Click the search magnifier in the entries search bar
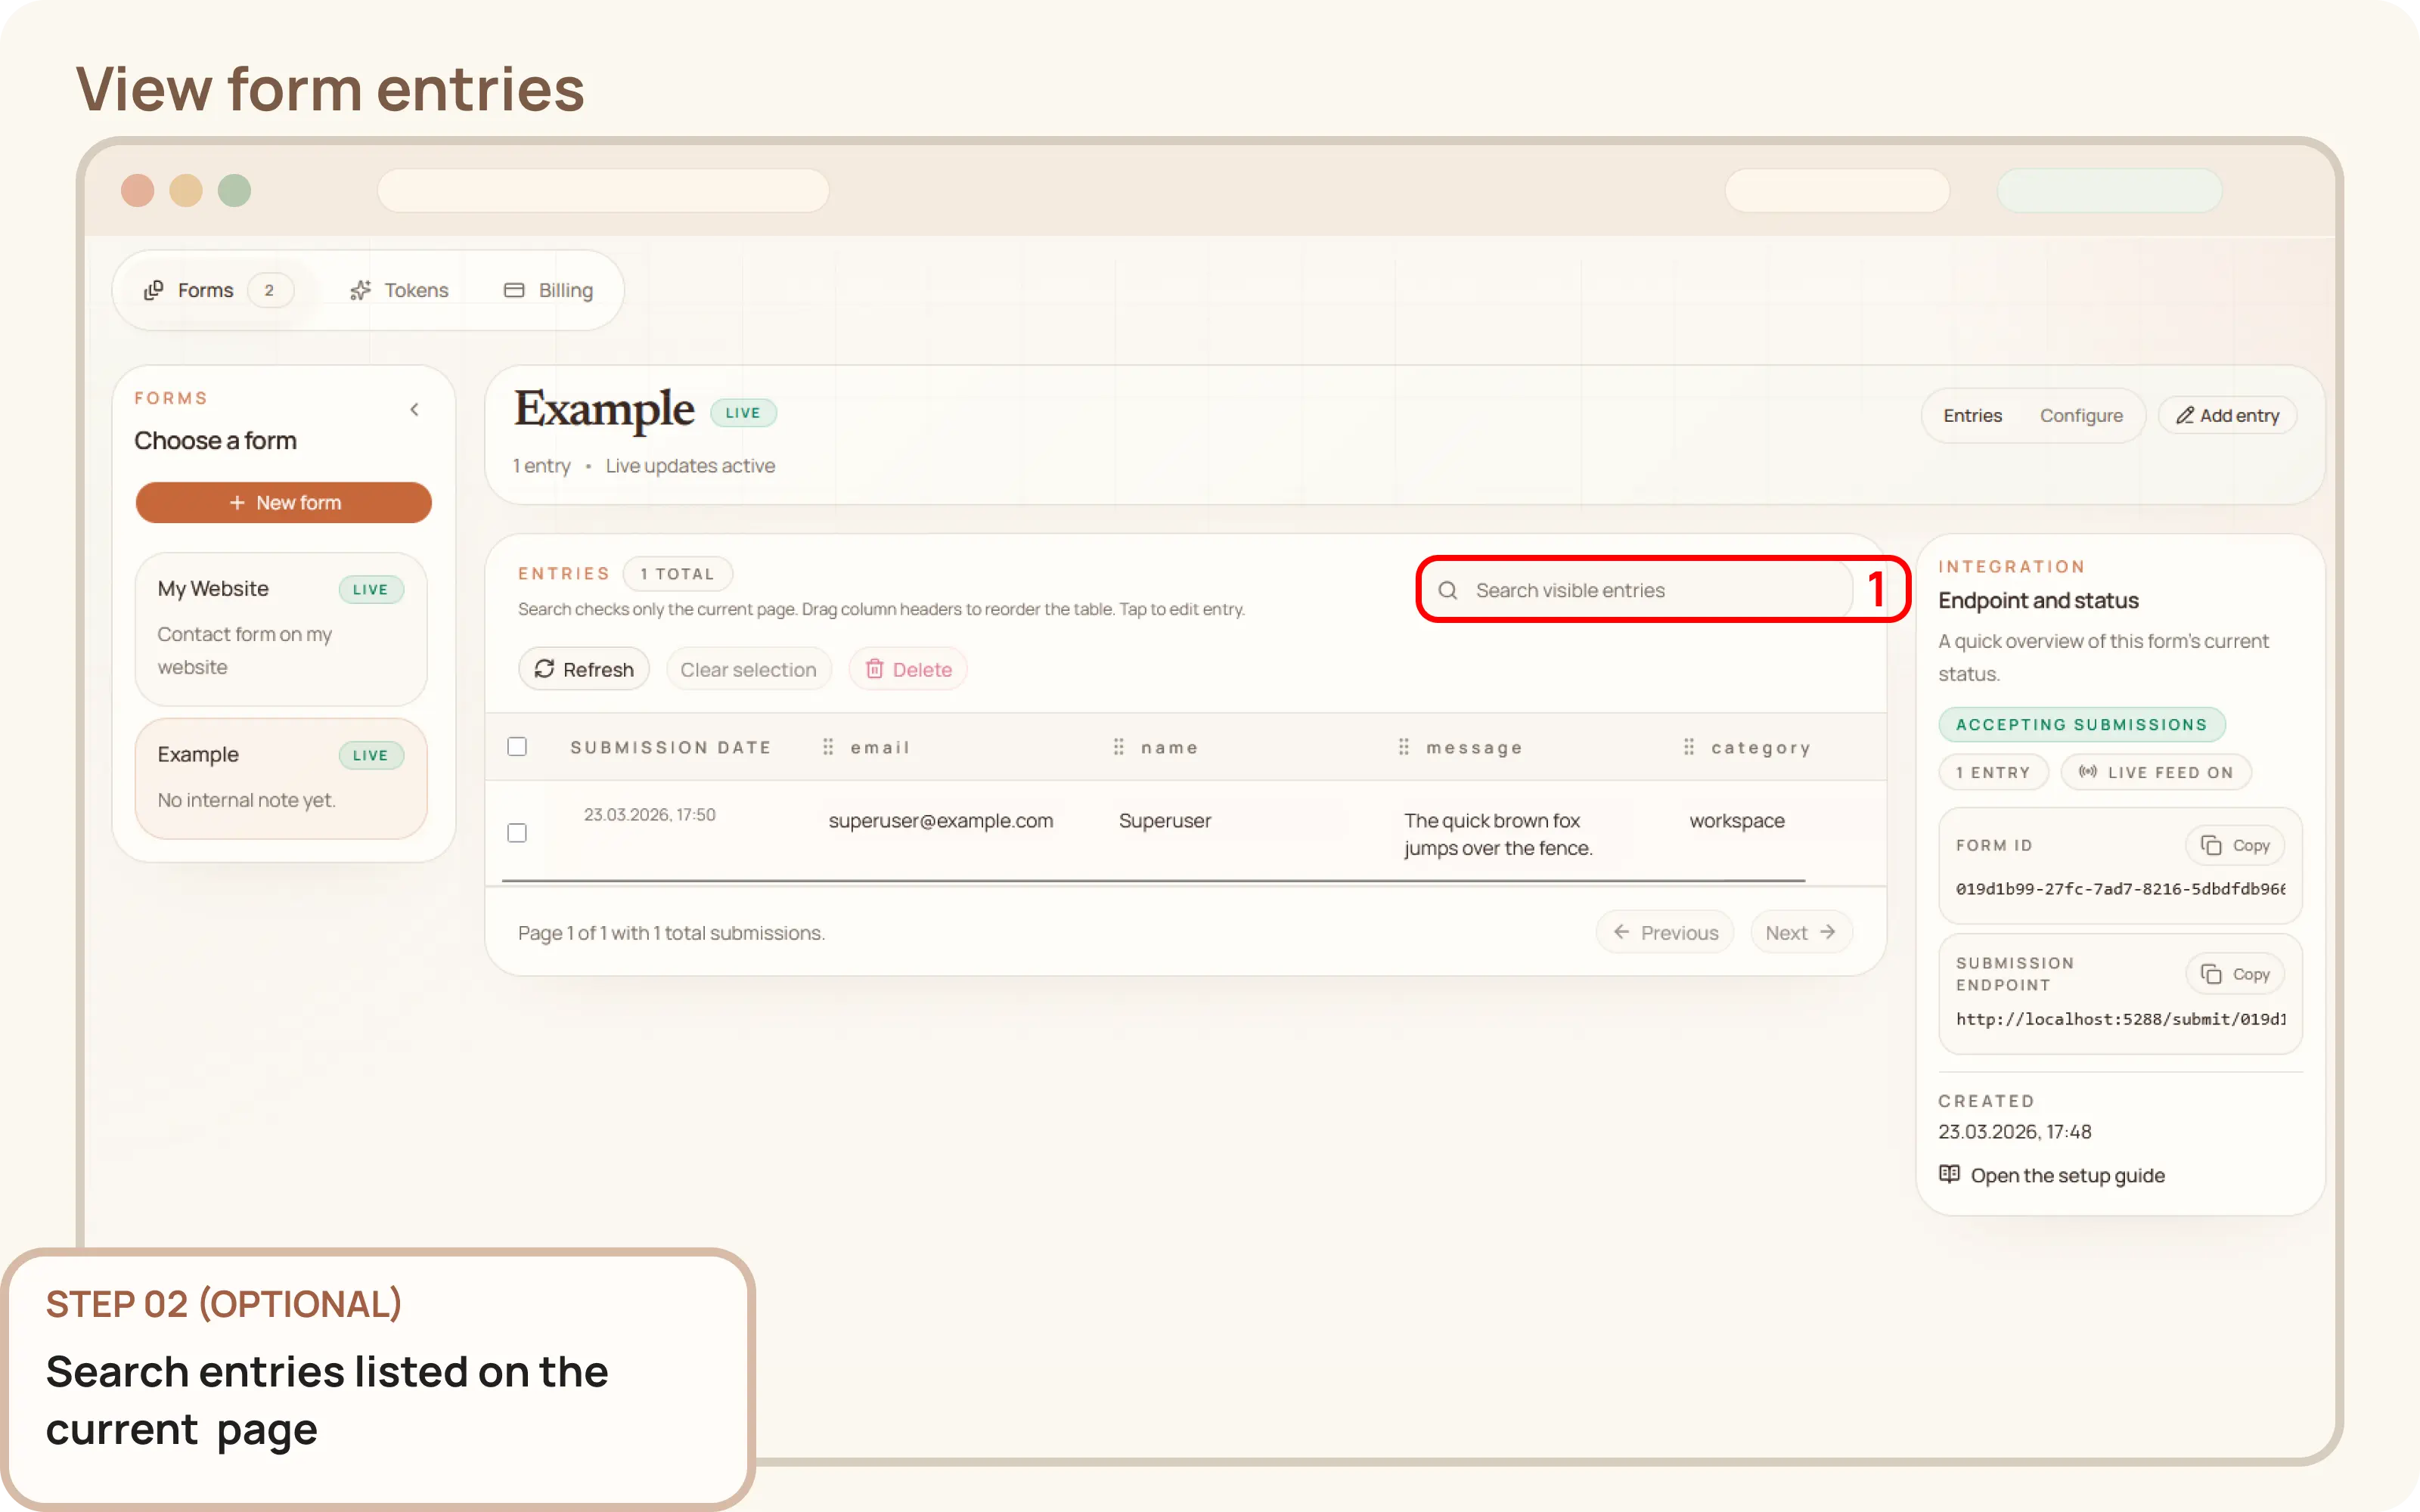This screenshot has height=1512, width=2420. 1448,590
